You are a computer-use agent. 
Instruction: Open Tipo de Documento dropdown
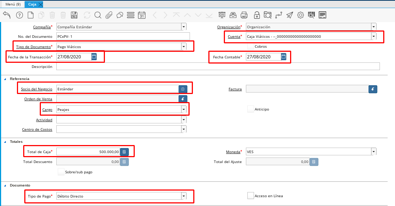tap(184, 47)
